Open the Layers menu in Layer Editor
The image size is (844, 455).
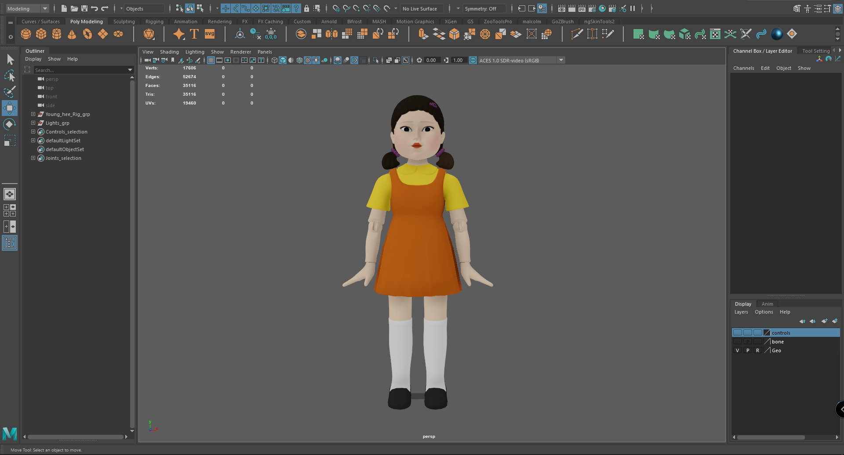point(741,312)
